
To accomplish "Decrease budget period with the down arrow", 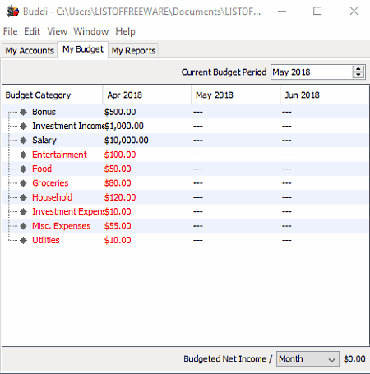I will [358, 75].
